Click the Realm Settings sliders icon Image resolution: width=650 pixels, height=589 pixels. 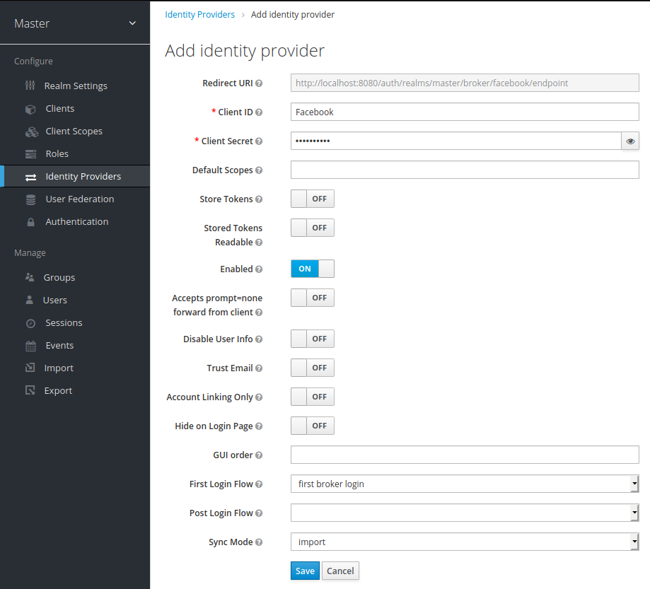(30, 86)
